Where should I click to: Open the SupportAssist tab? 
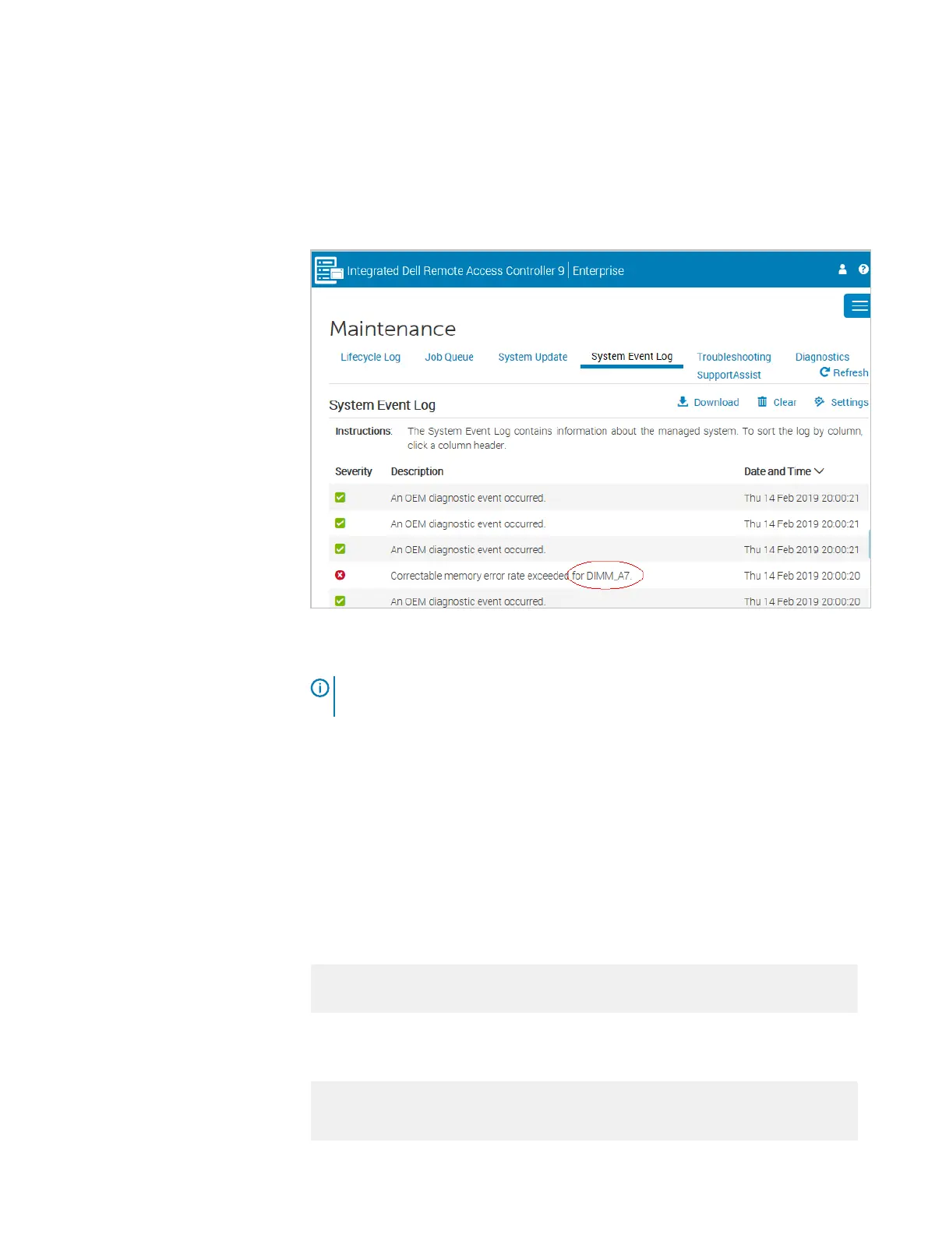(729, 375)
